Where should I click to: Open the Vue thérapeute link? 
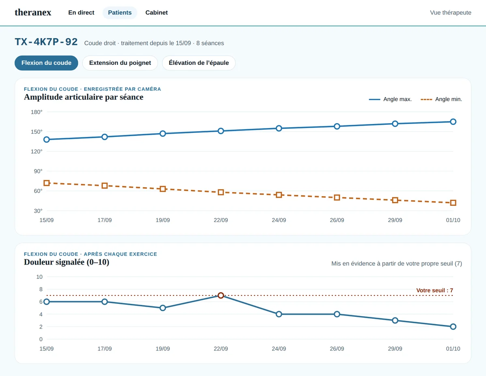tap(451, 13)
